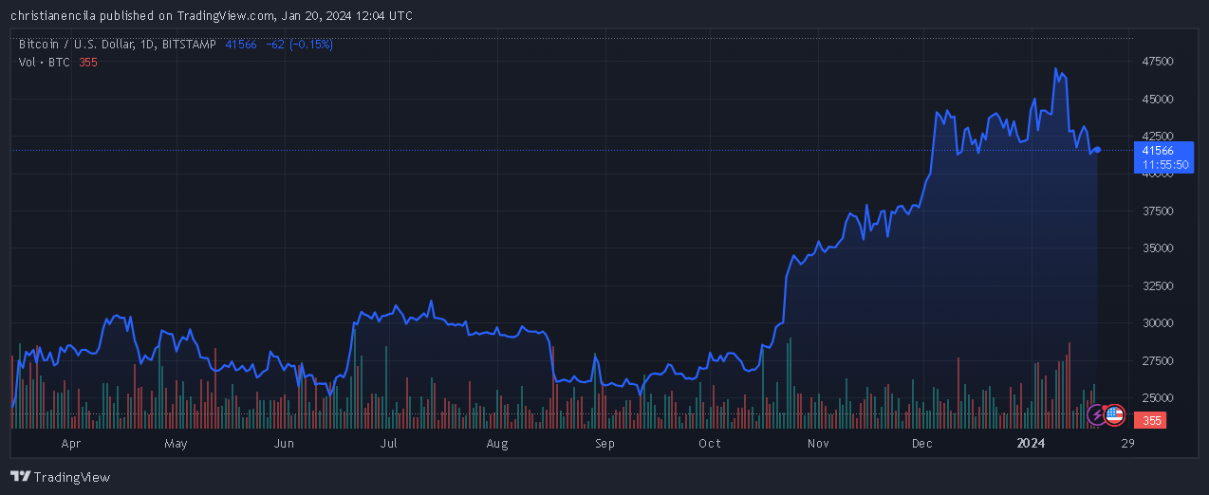Click the 30000 price level on axis
1209x495 pixels.
[1158, 323]
